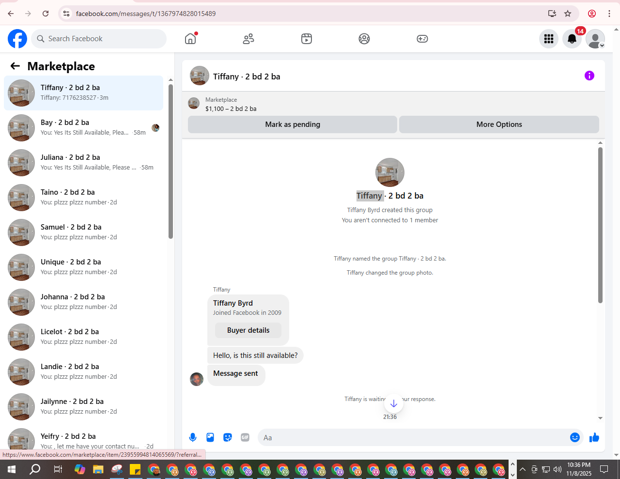The width and height of the screenshot is (620, 479).
Task: Open Buyer details for Tiffany Byrd
Action: coord(248,330)
